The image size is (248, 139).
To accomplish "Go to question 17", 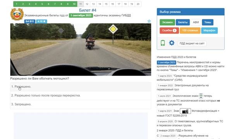I will coord(119,4).
